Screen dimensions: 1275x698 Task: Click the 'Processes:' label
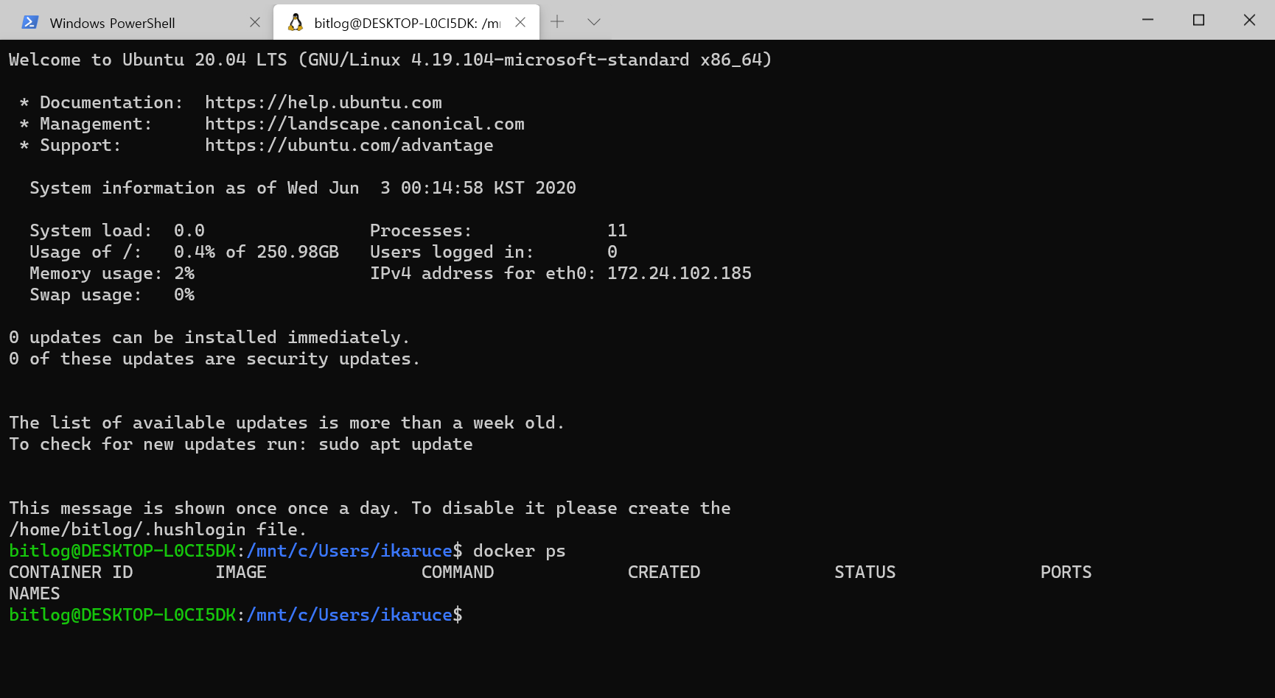421,230
